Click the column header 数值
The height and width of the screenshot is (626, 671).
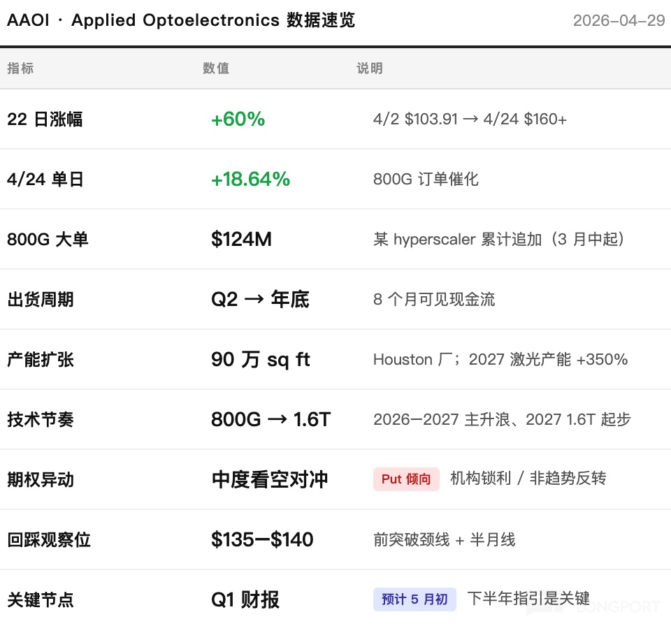[x=216, y=68]
